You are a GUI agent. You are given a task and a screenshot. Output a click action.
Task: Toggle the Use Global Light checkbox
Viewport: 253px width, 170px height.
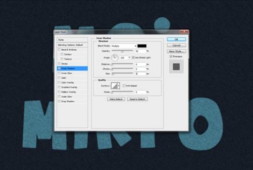133,58
